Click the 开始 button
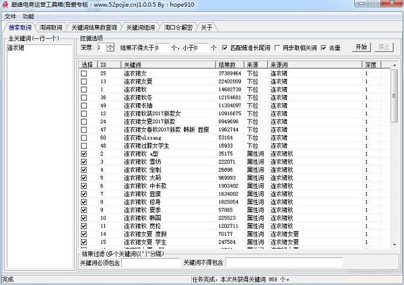404x285 pixels. pyautogui.click(x=361, y=47)
